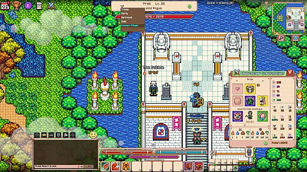Click the defensive water drop element icon

[x=257, y=133]
